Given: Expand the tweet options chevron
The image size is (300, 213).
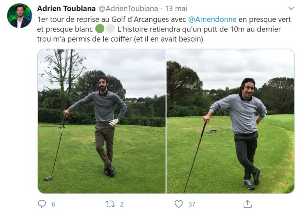Looking at the screenshot, I should coord(291,9).
